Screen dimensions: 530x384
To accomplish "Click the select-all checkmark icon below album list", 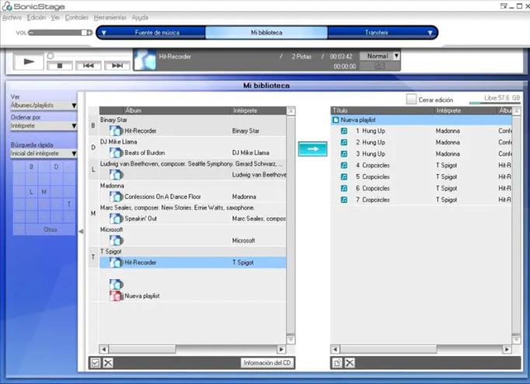I will (96, 363).
